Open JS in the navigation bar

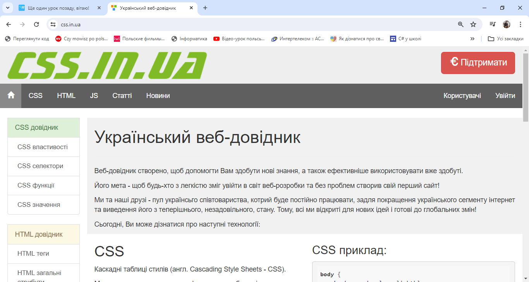point(94,96)
